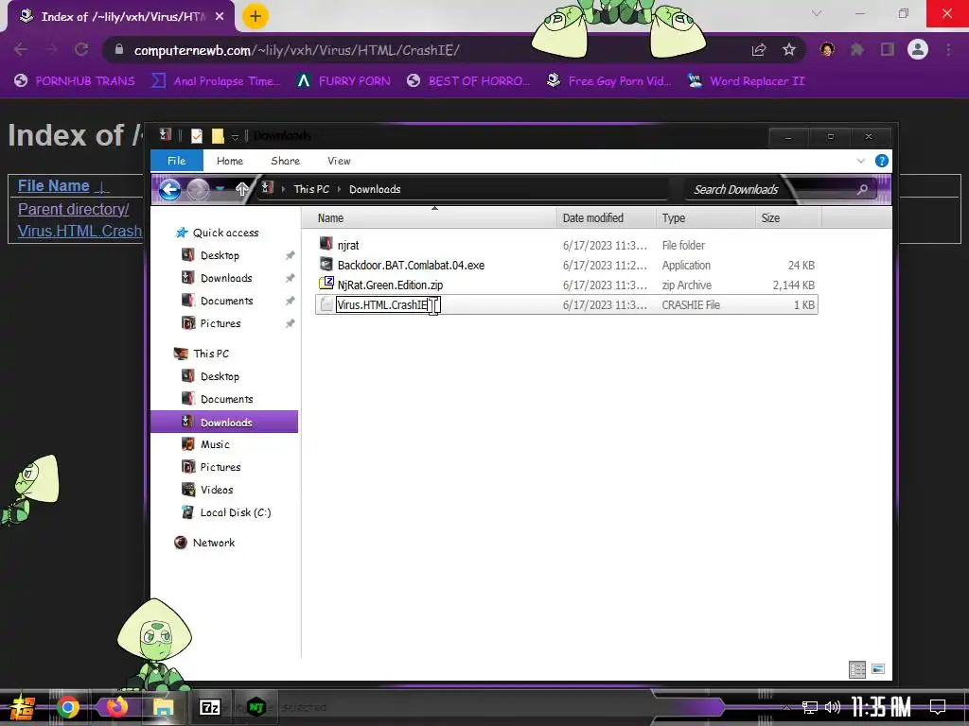The width and height of the screenshot is (969, 726).
Task: Open Pictures under This PC
Action: [220, 467]
